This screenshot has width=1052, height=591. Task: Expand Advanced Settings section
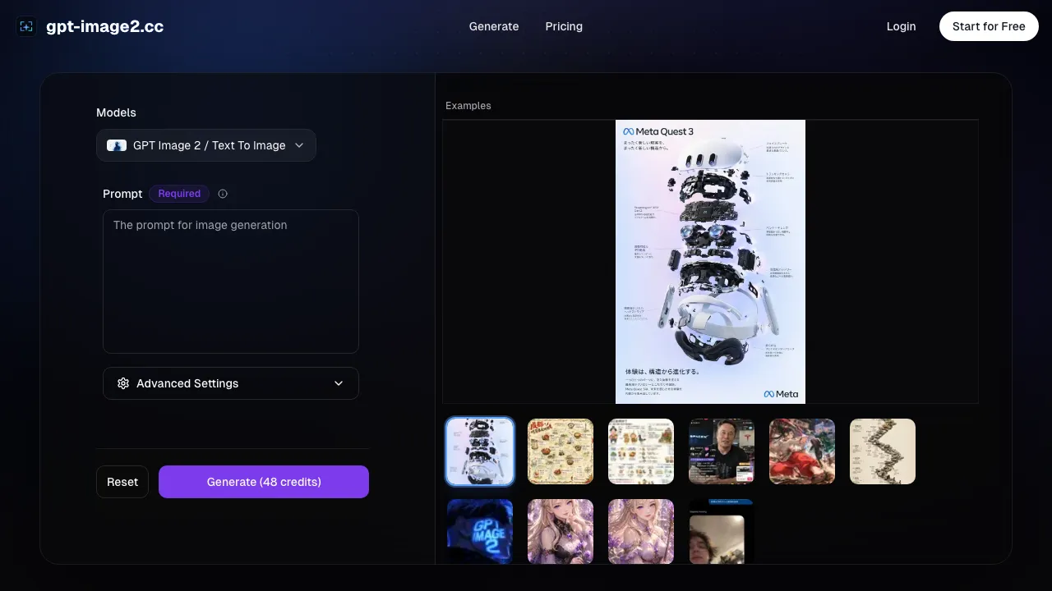pos(231,383)
